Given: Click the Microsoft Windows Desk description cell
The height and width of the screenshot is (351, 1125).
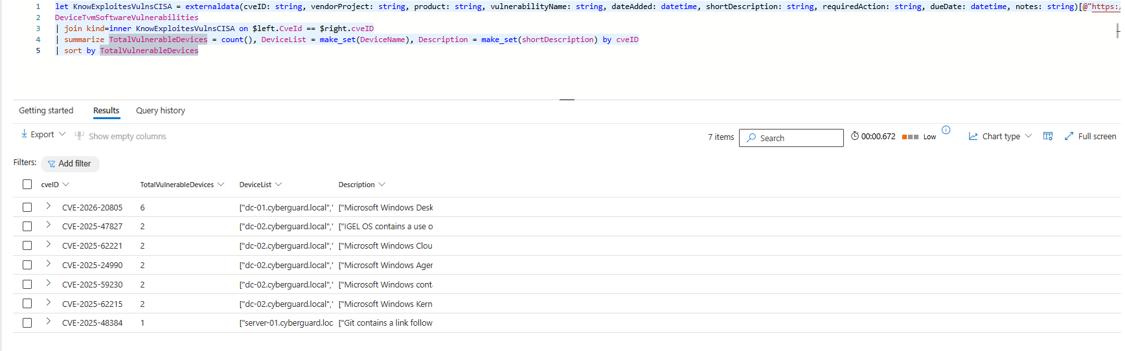Looking at the screenshot, I should click(x=385, y=208).
